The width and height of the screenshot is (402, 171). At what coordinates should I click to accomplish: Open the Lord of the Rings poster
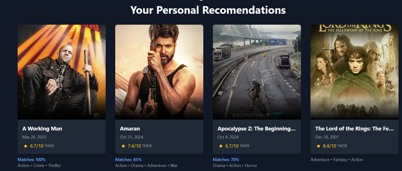click(x=355, y=72)
